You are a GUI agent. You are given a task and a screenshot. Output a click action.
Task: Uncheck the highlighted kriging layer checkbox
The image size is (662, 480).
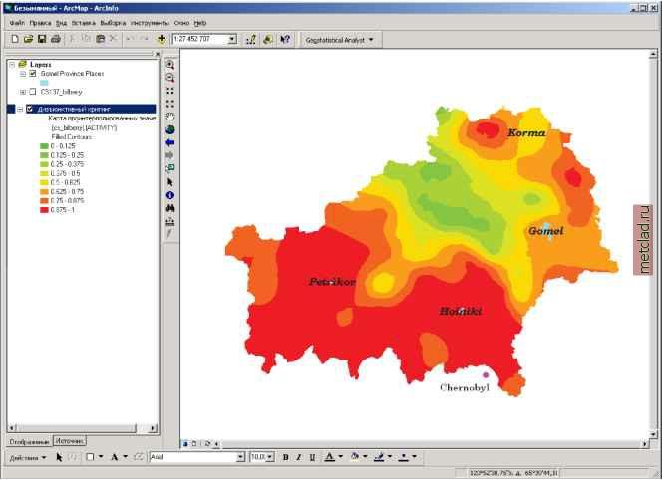[x=31, y=108]
